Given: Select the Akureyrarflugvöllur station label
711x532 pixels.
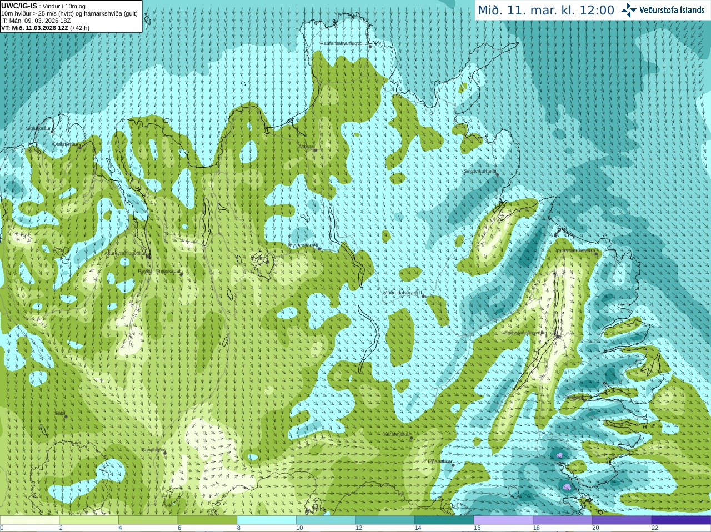Looking at the screenshot, I should coord(125,253).
